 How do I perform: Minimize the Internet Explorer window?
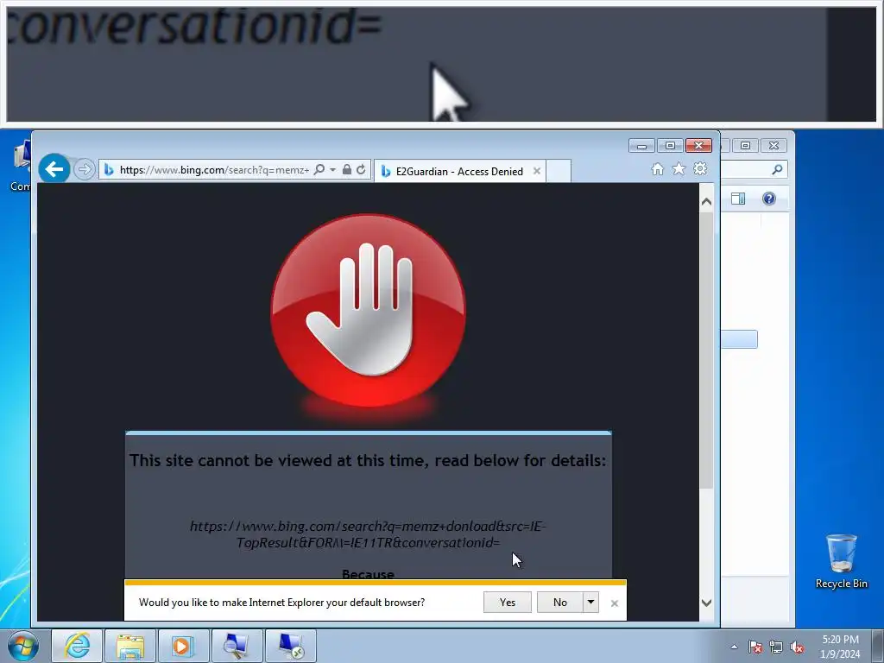coord(641,146)
